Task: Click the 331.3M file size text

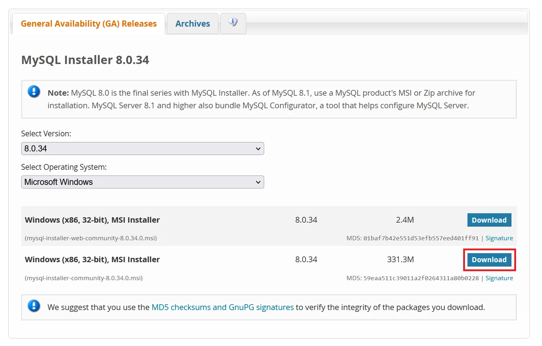Action: (x=400, y=259)
